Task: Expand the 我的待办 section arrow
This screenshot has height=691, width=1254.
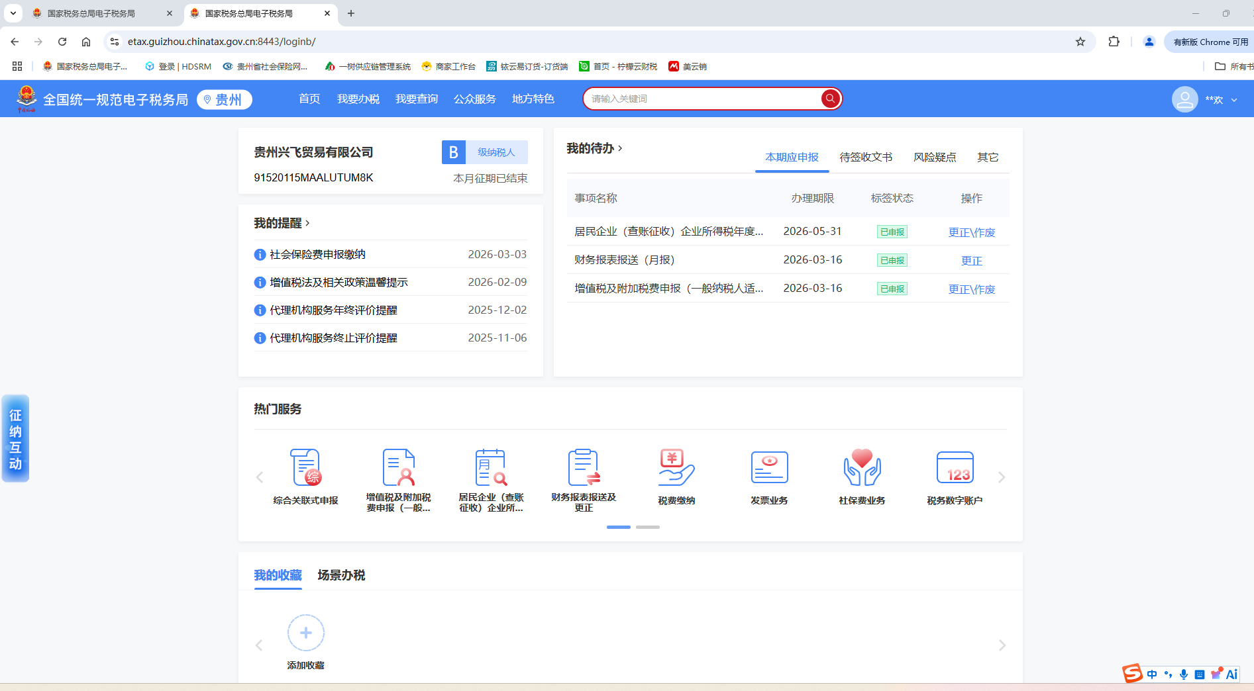Action: point(620,148)
